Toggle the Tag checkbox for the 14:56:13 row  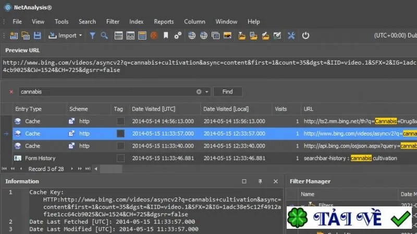click(120, 121)
